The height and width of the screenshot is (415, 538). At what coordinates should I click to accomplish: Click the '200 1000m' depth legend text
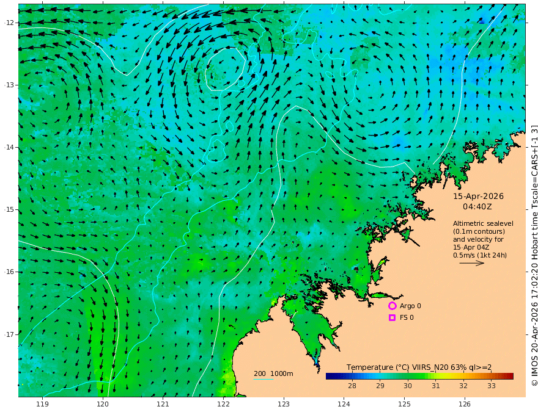point(273,374)
